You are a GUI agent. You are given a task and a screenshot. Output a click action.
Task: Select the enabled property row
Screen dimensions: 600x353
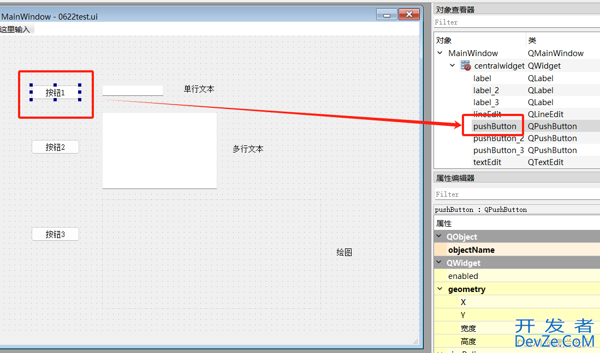click(x=517, y=276)
